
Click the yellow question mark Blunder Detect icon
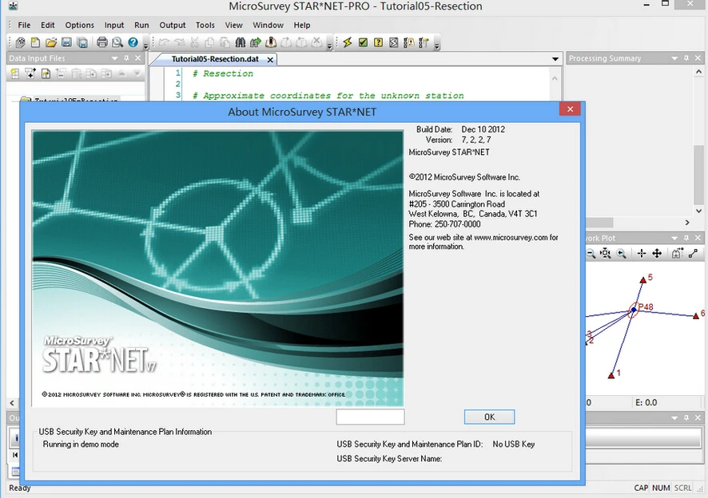click(x=379, y=42)
